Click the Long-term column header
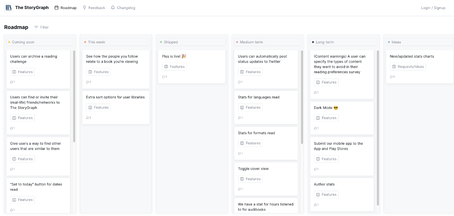Image resolution: width=454 pixels, height=216 pixels. pyautogui.click(x=344, y=42)
